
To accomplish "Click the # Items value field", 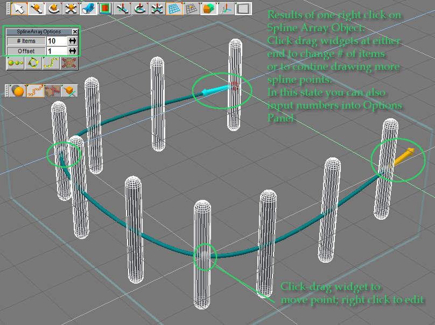I will (57, 41).
